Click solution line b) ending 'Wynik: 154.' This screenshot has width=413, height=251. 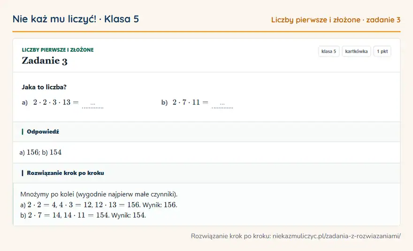tap(83, 215)
